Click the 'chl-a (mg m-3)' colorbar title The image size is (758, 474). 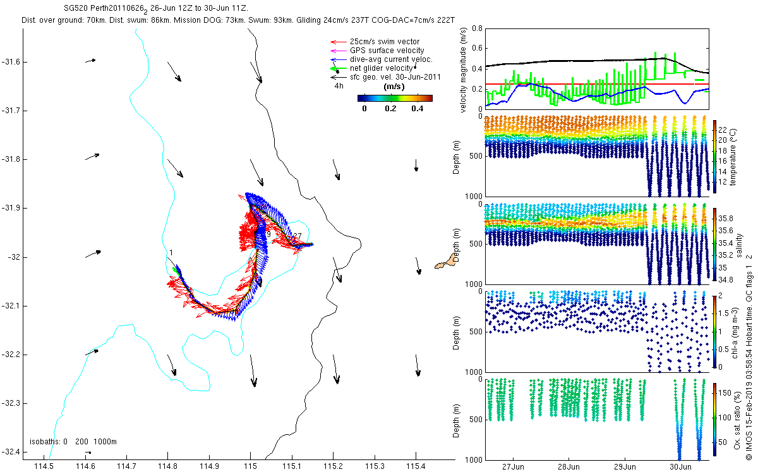pos(737,332)
